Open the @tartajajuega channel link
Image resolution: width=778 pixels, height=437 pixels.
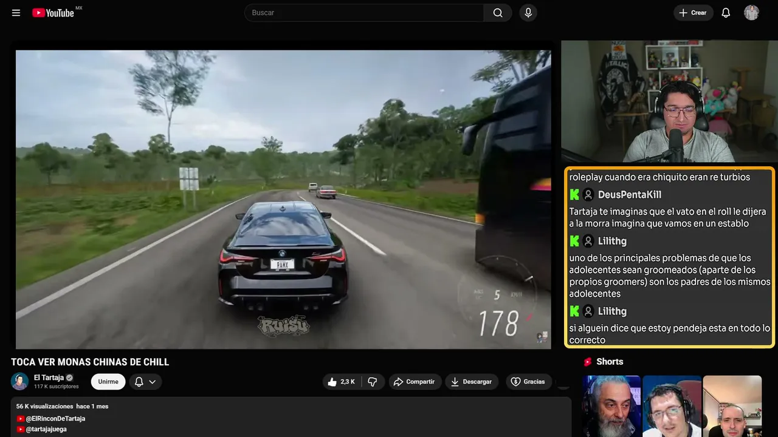(x=46, y=429)
